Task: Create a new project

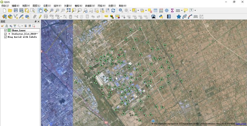Action: pyautogui.click(x=4, y=10)
